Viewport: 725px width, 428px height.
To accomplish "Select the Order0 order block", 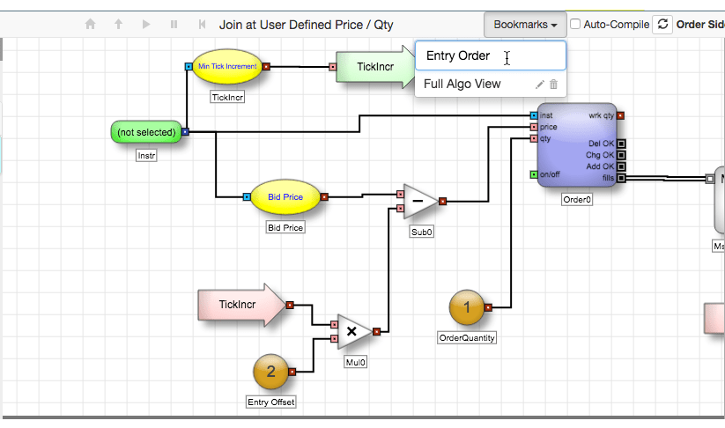I will tap(577, 144).
